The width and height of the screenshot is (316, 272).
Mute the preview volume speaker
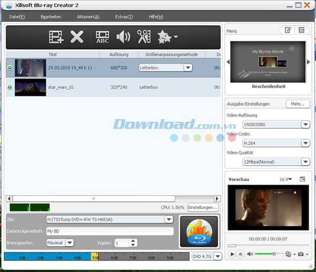point(250,254)
